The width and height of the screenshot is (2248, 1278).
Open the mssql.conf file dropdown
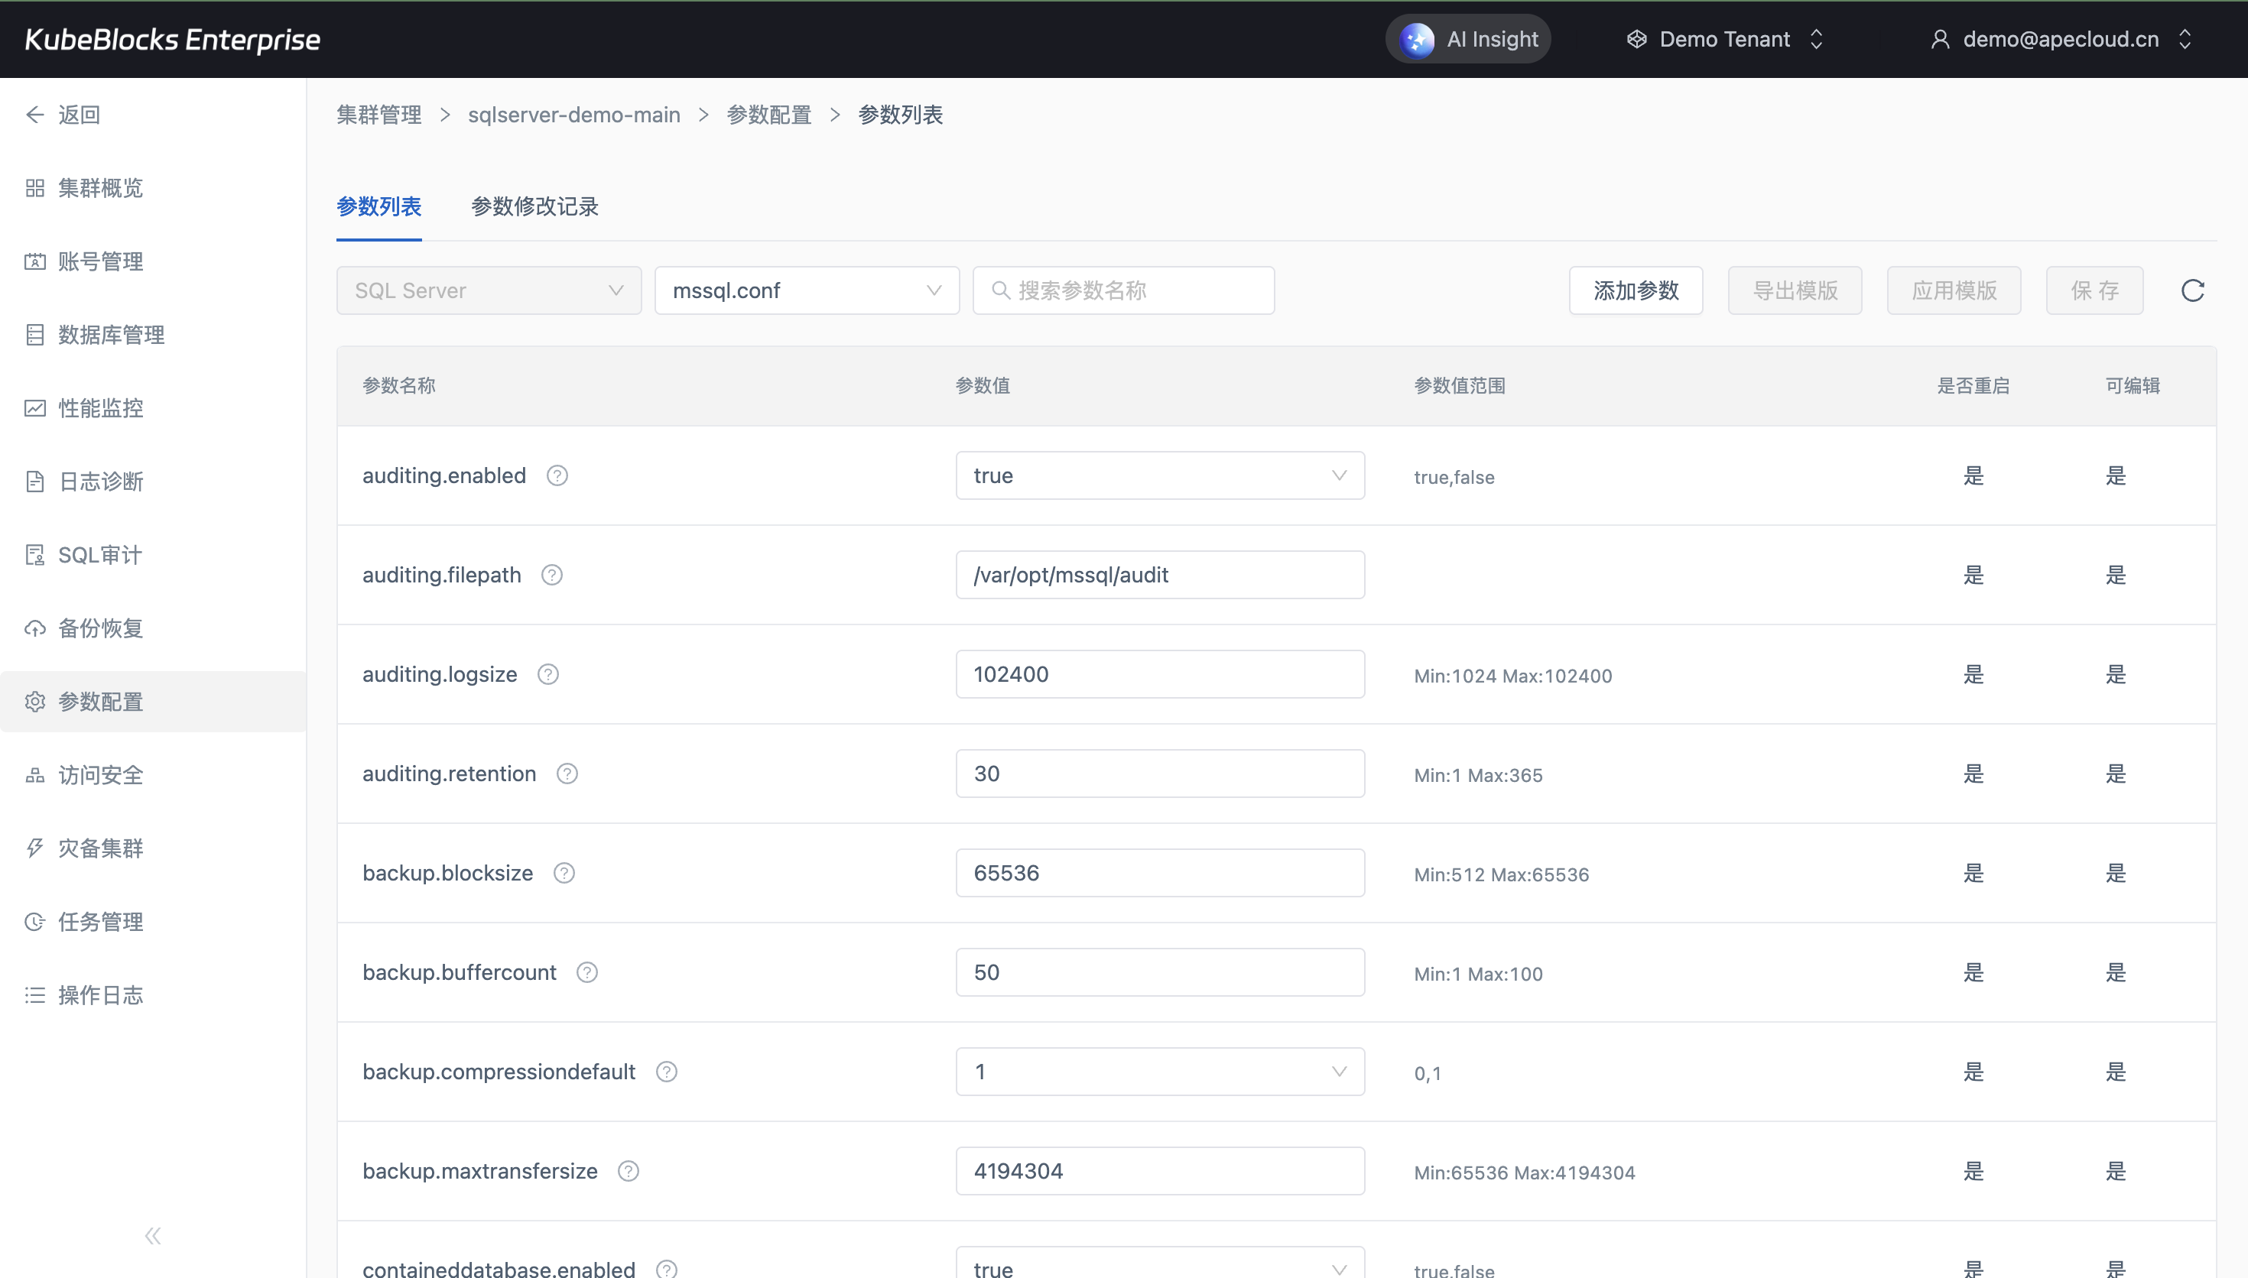point(806,290)
